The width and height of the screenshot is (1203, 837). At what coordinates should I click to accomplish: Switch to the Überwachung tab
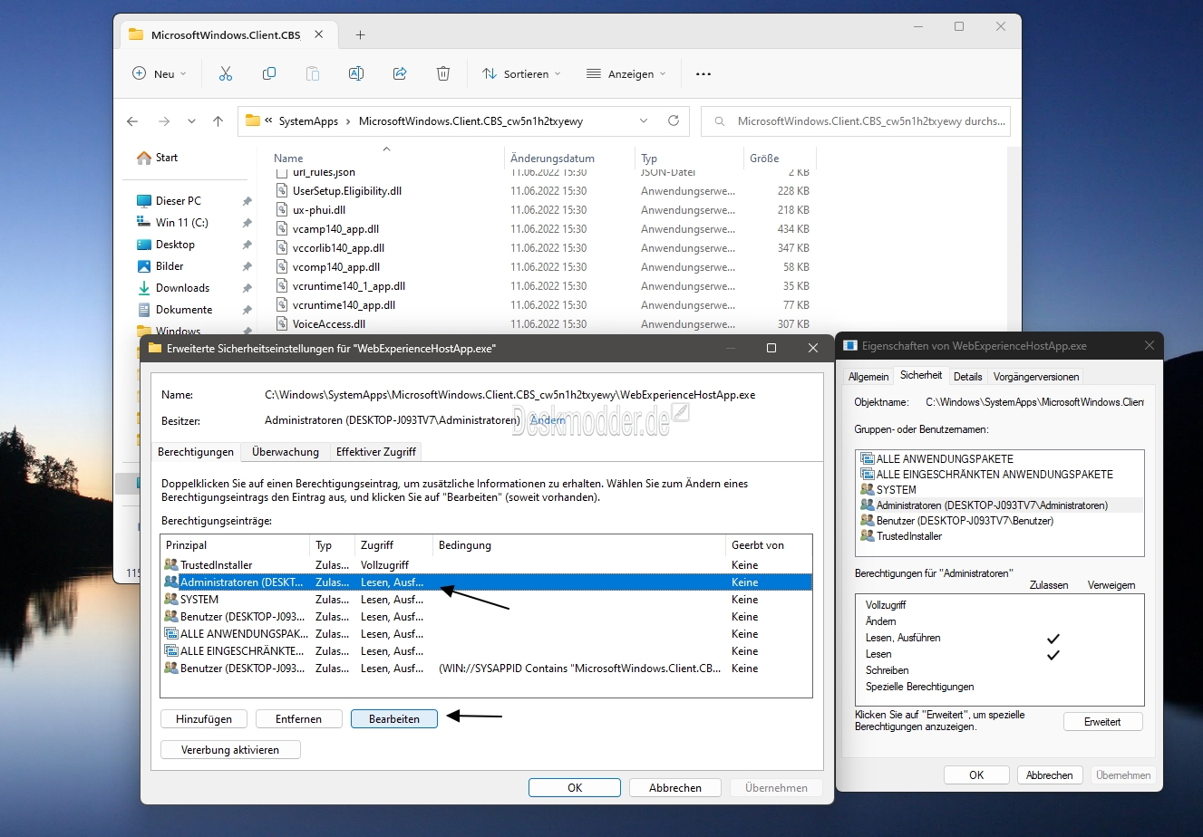(x=286, y=451)
